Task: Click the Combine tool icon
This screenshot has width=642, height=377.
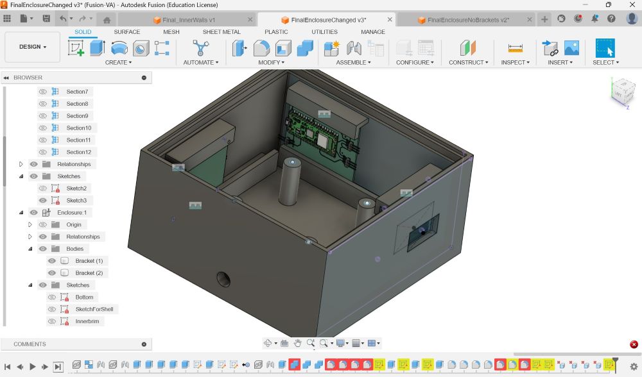Action: click(304, 48)
